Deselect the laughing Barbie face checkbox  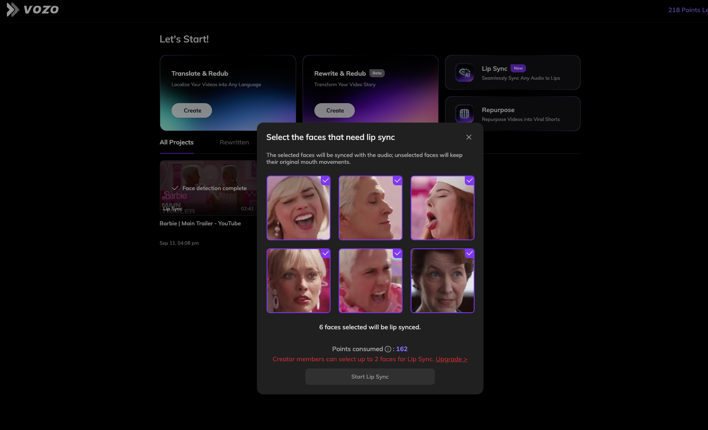[x=325, y=181]
